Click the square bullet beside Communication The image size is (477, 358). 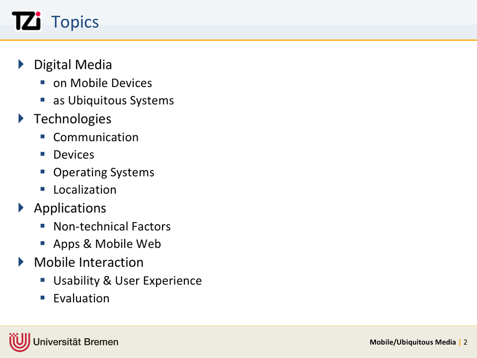click(x=43, y=137)
